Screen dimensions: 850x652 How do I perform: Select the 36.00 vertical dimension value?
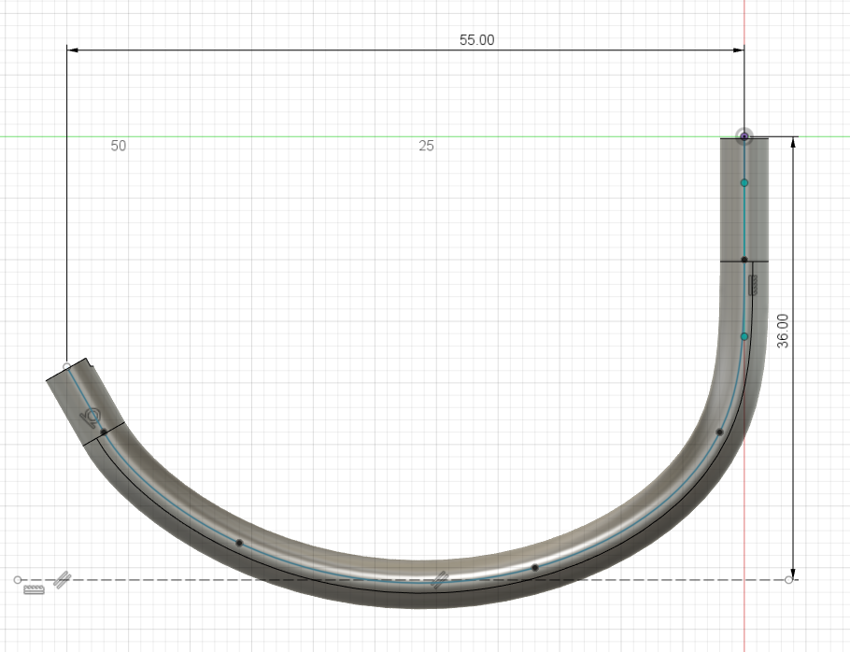coord(783,331)
